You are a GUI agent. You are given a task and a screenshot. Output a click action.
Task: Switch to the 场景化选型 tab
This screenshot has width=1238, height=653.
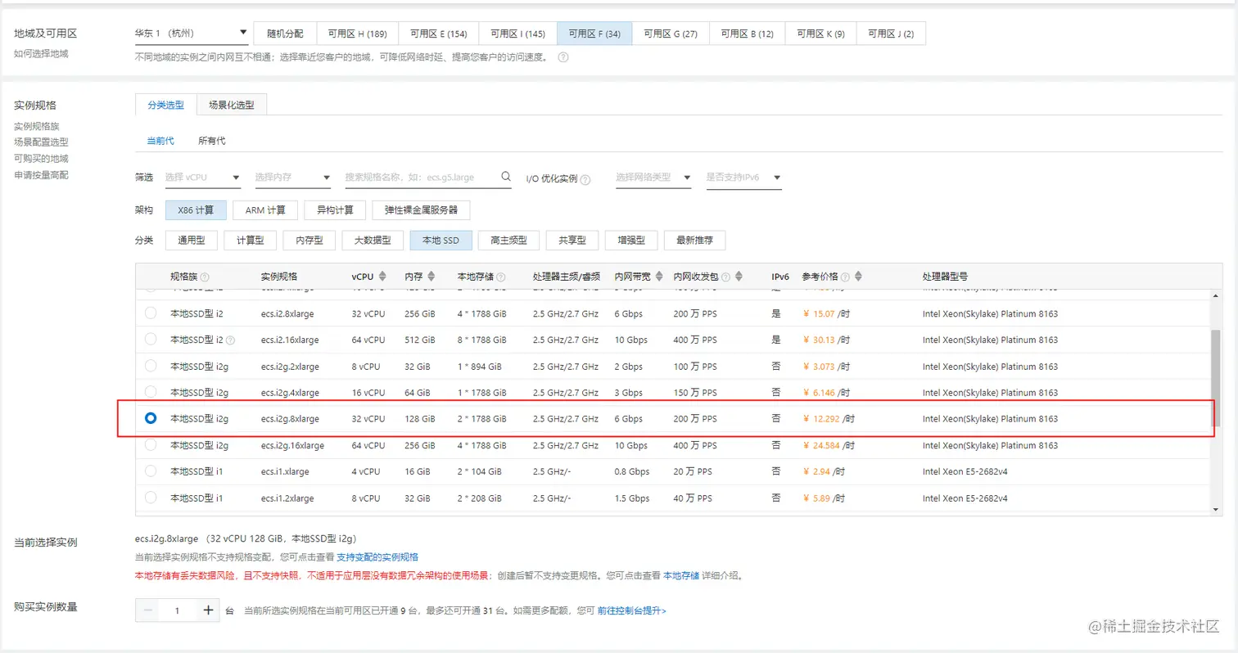coord(232,106)
